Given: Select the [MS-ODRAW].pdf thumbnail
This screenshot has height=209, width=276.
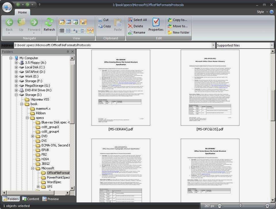Looking at the screenshot, I should click(x=121, y=88).
